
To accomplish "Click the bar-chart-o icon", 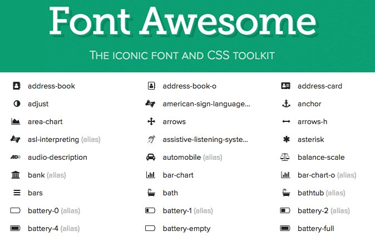I will (285, 175).
